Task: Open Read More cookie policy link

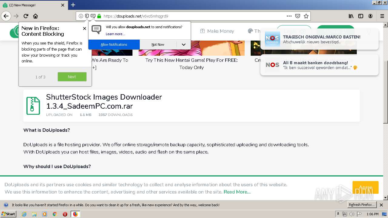Action: click(237, 192)
